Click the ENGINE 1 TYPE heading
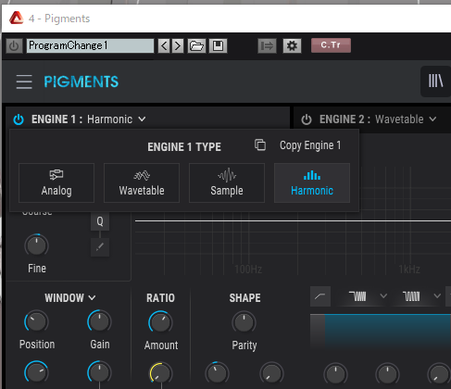Screen dimensions: 451x389 click(x=184, y=146)
